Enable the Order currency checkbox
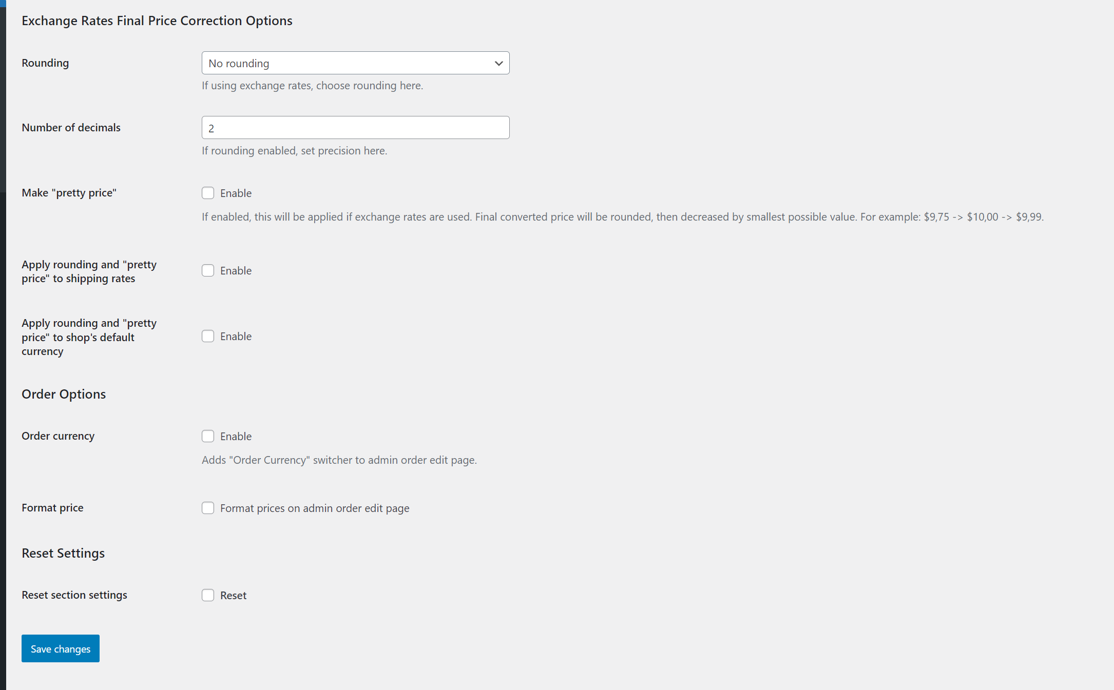1114x690 pixels. coord(208,436)
